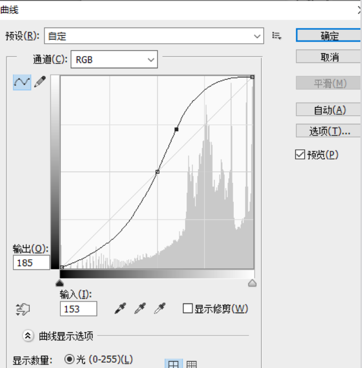The height and width of the screenshot is (368, 362).
Task: Click the 输出 value field 185
Action: (x=32, y=262)
